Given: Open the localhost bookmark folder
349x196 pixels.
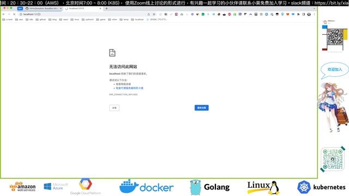Looking at the screenshot, I should 137,20.
